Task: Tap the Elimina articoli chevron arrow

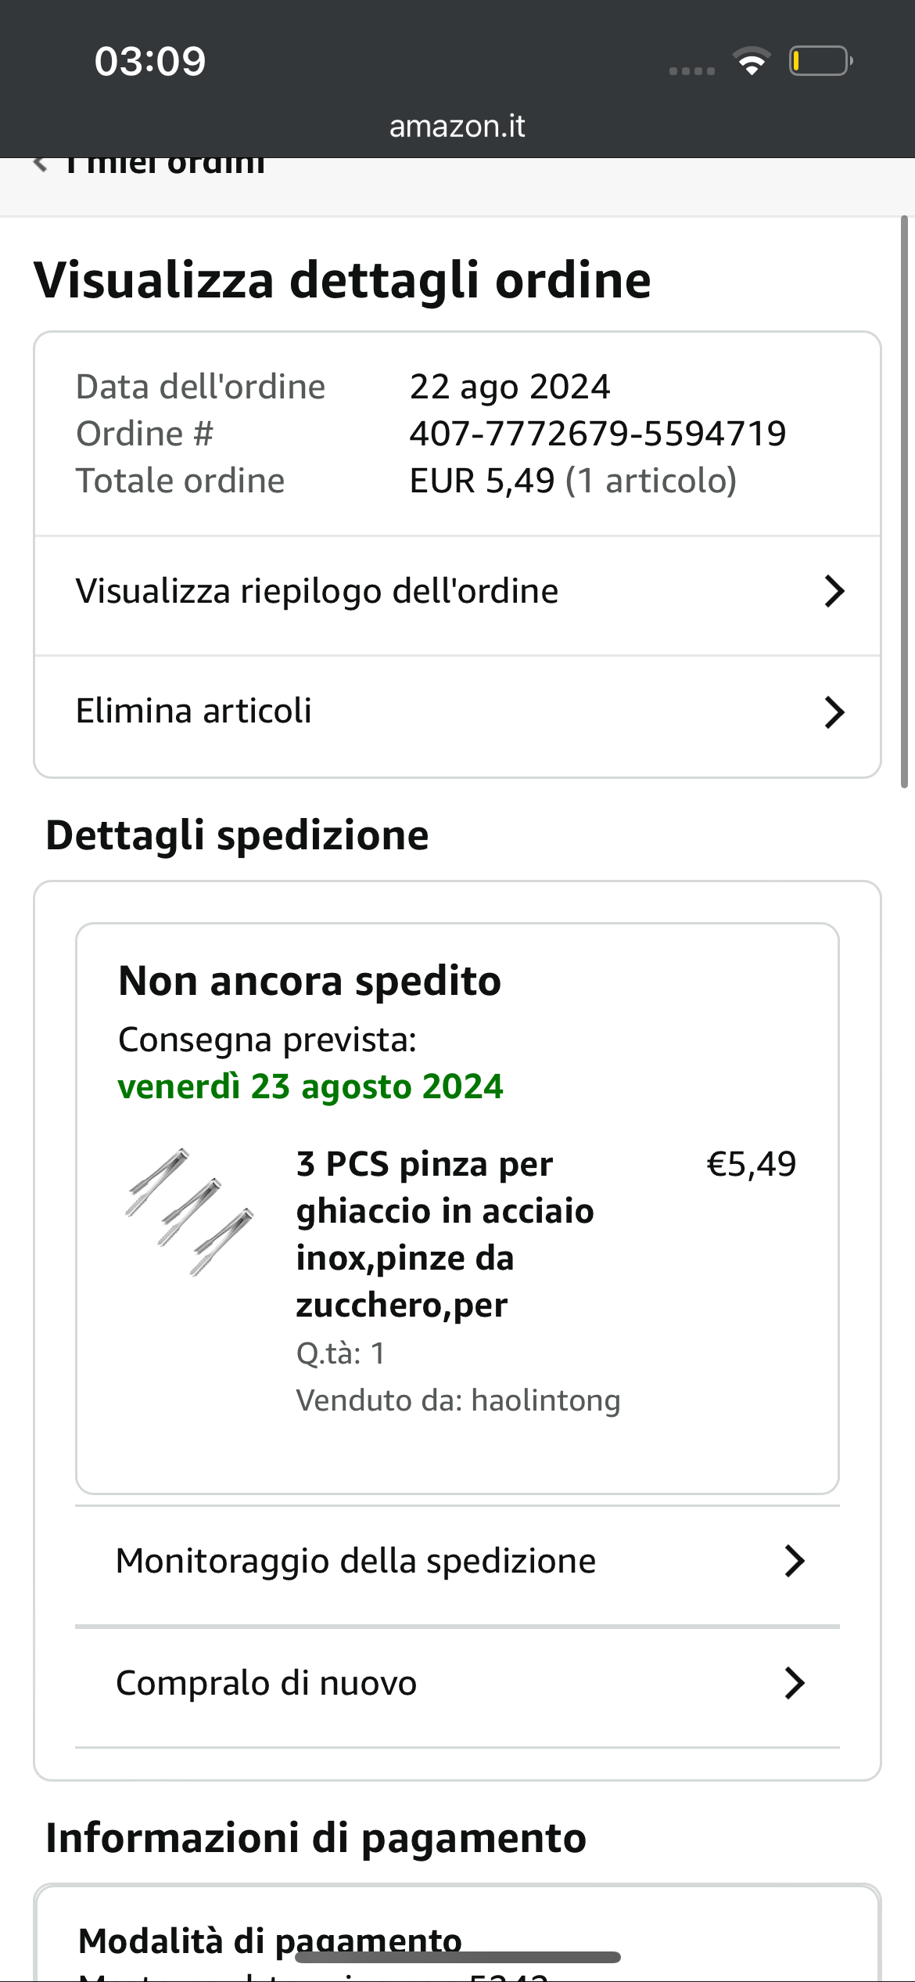Action: tap(834, 712)
